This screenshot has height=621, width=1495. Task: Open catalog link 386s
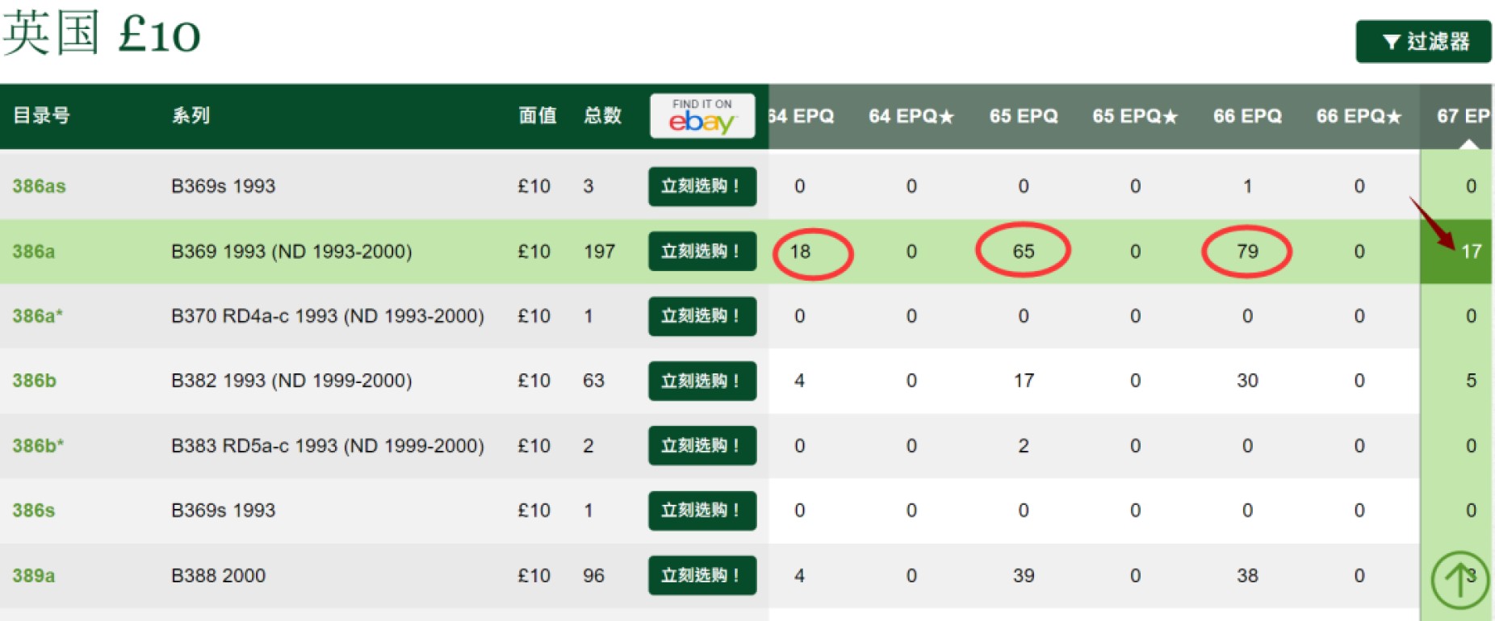tap(34, 511)
